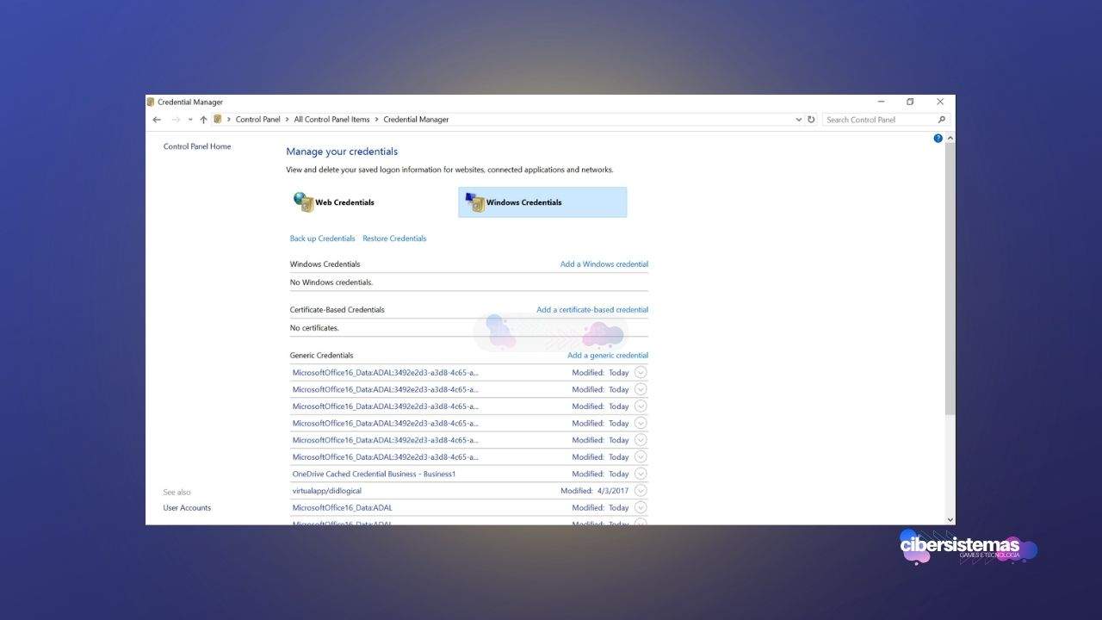Expand OneDrive Cached Credential Business entry chevron

[x=641, y=474]
